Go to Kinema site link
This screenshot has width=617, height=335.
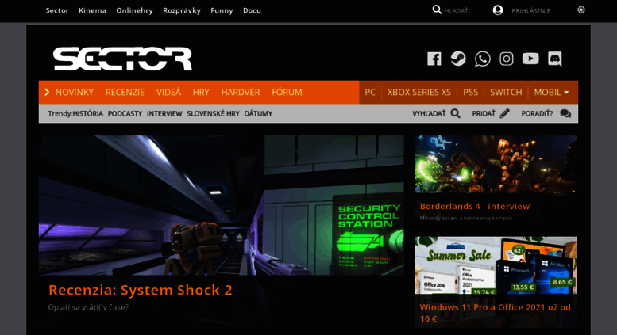point(92,10)
